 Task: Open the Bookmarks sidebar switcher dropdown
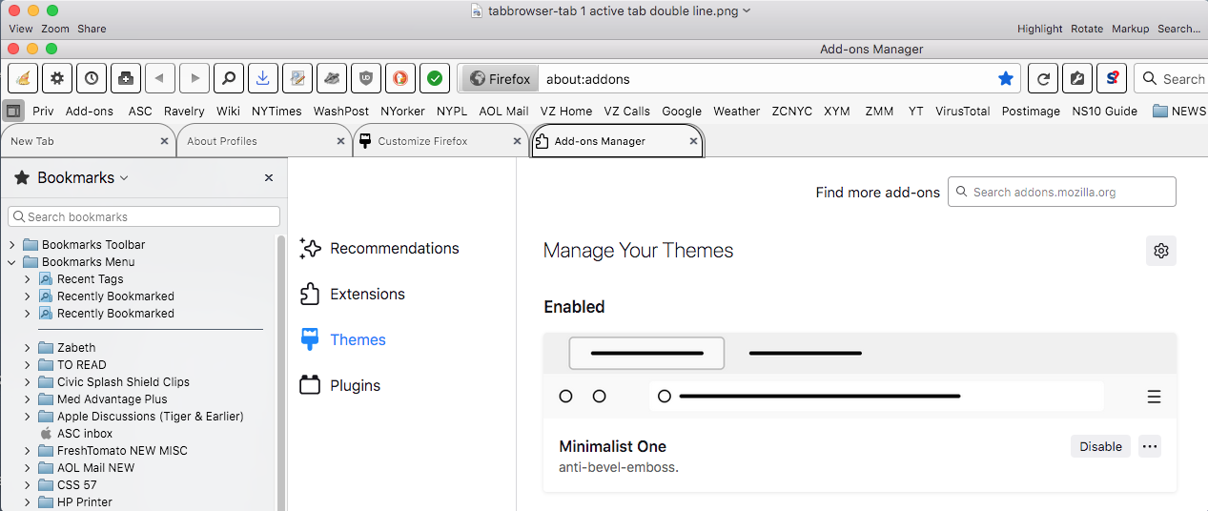(x=72, y=177)
